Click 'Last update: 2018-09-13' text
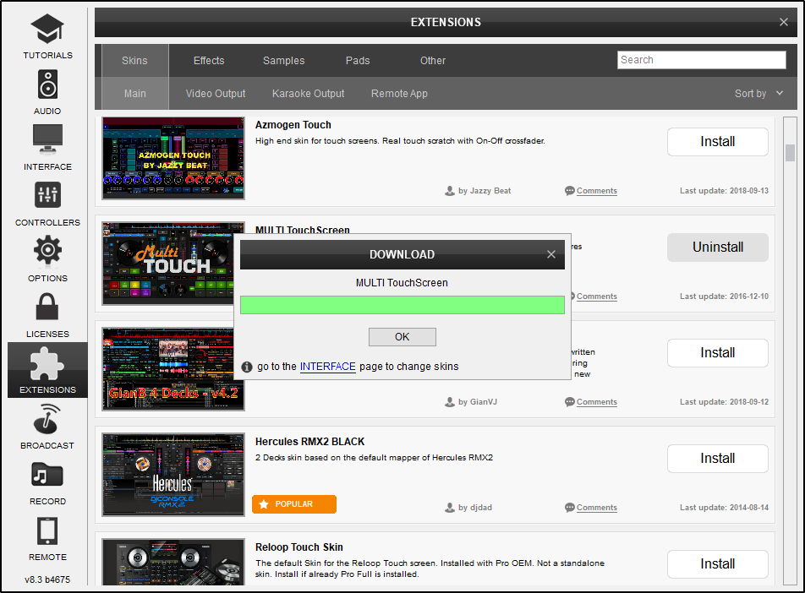This screenshot has width=805, height=593. pos(725,191)
